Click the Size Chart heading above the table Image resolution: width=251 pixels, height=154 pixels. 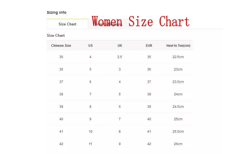56,35
